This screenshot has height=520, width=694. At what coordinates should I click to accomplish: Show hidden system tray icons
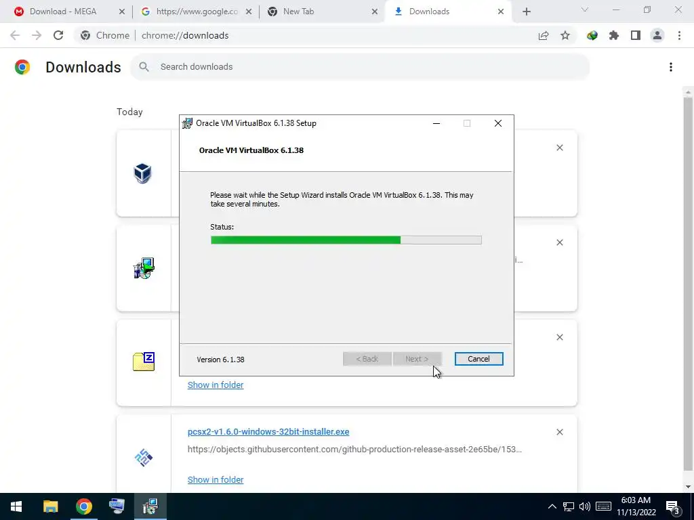(552, 506)
